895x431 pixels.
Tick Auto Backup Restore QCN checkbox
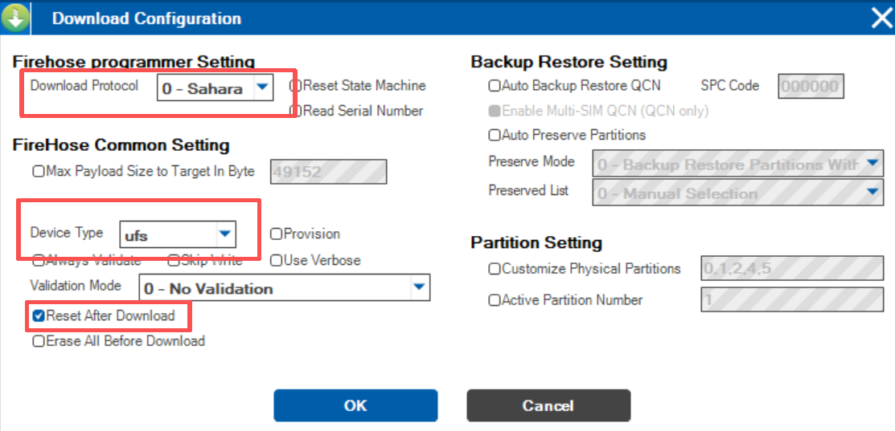495,86
